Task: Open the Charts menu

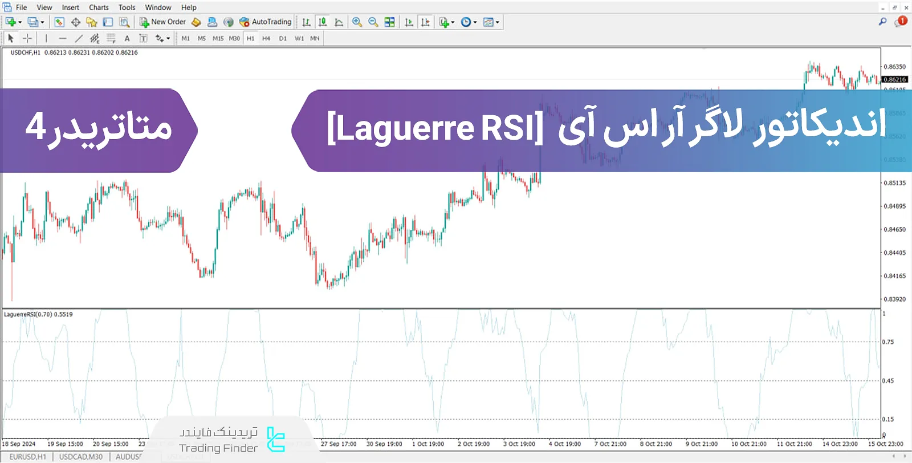Action: [99, 7]
